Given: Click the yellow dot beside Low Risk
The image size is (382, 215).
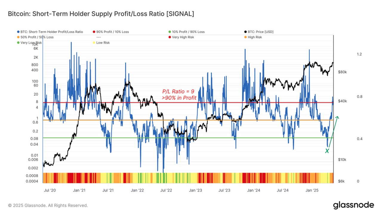Looking at the screenshot, I should [x=94, y=43].
